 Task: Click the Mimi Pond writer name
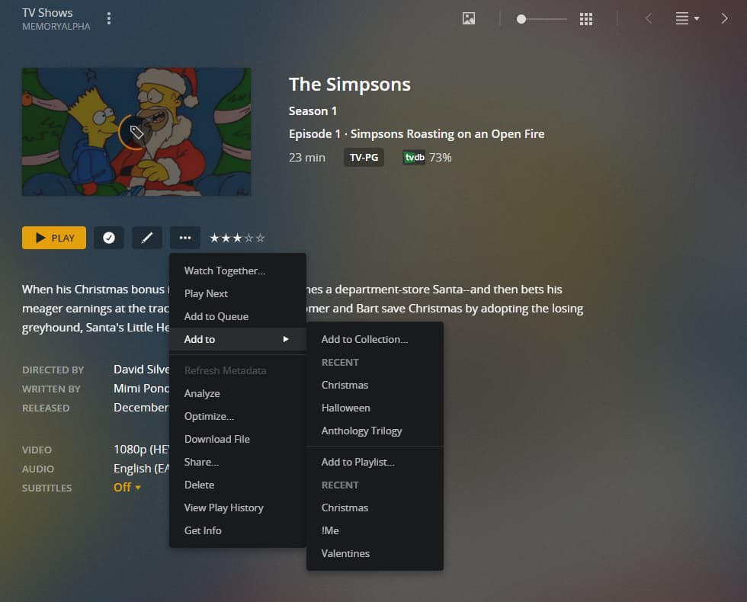pyautogui.click(x=142, y=388)
